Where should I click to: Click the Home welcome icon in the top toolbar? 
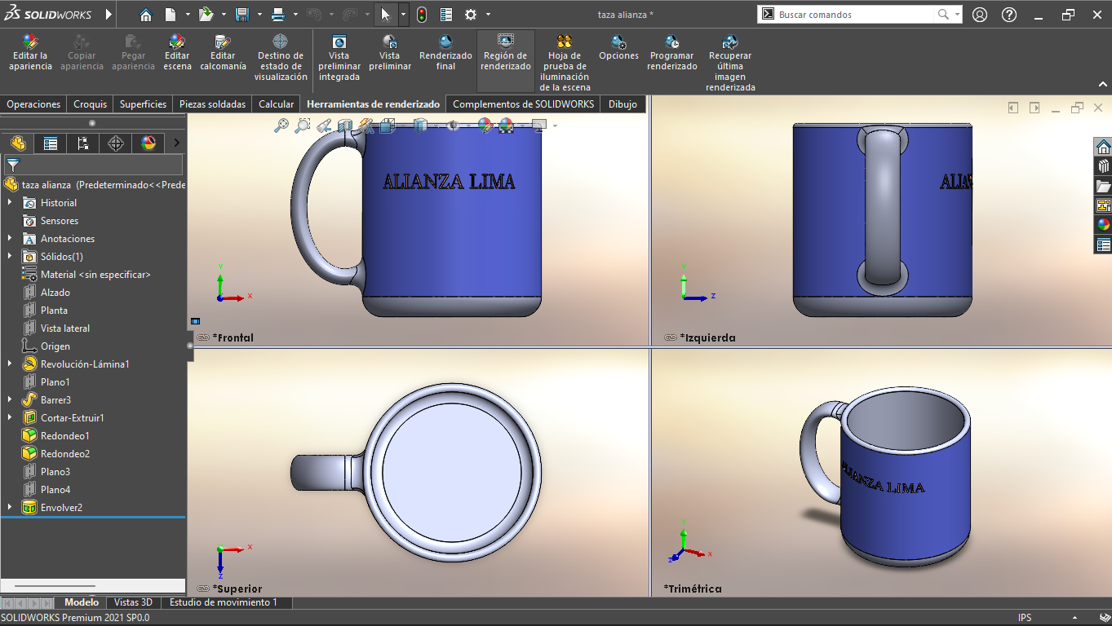click(x=145, y=15)
